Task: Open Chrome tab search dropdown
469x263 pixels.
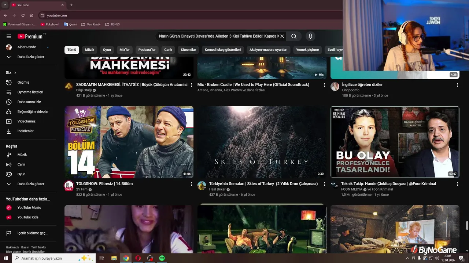Action: pos(5,5)
